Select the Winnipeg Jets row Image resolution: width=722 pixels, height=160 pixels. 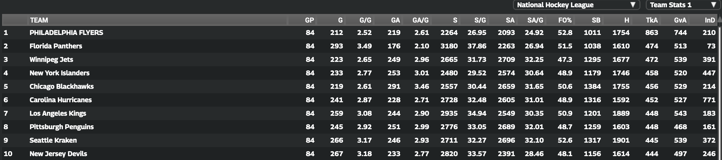pos(51,59)
